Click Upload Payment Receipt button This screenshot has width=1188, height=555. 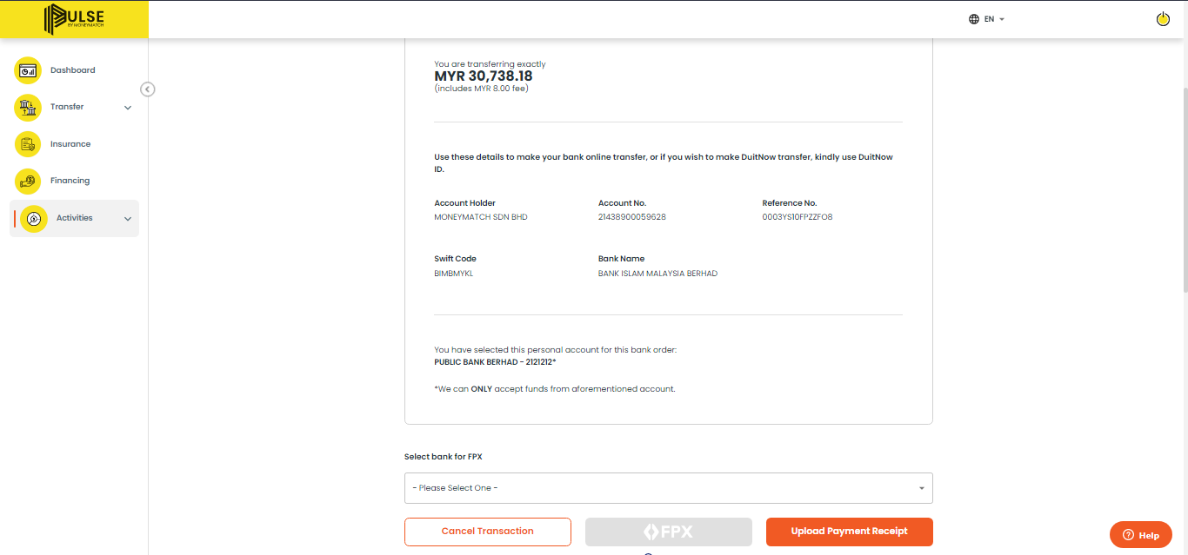coord(850,532)
